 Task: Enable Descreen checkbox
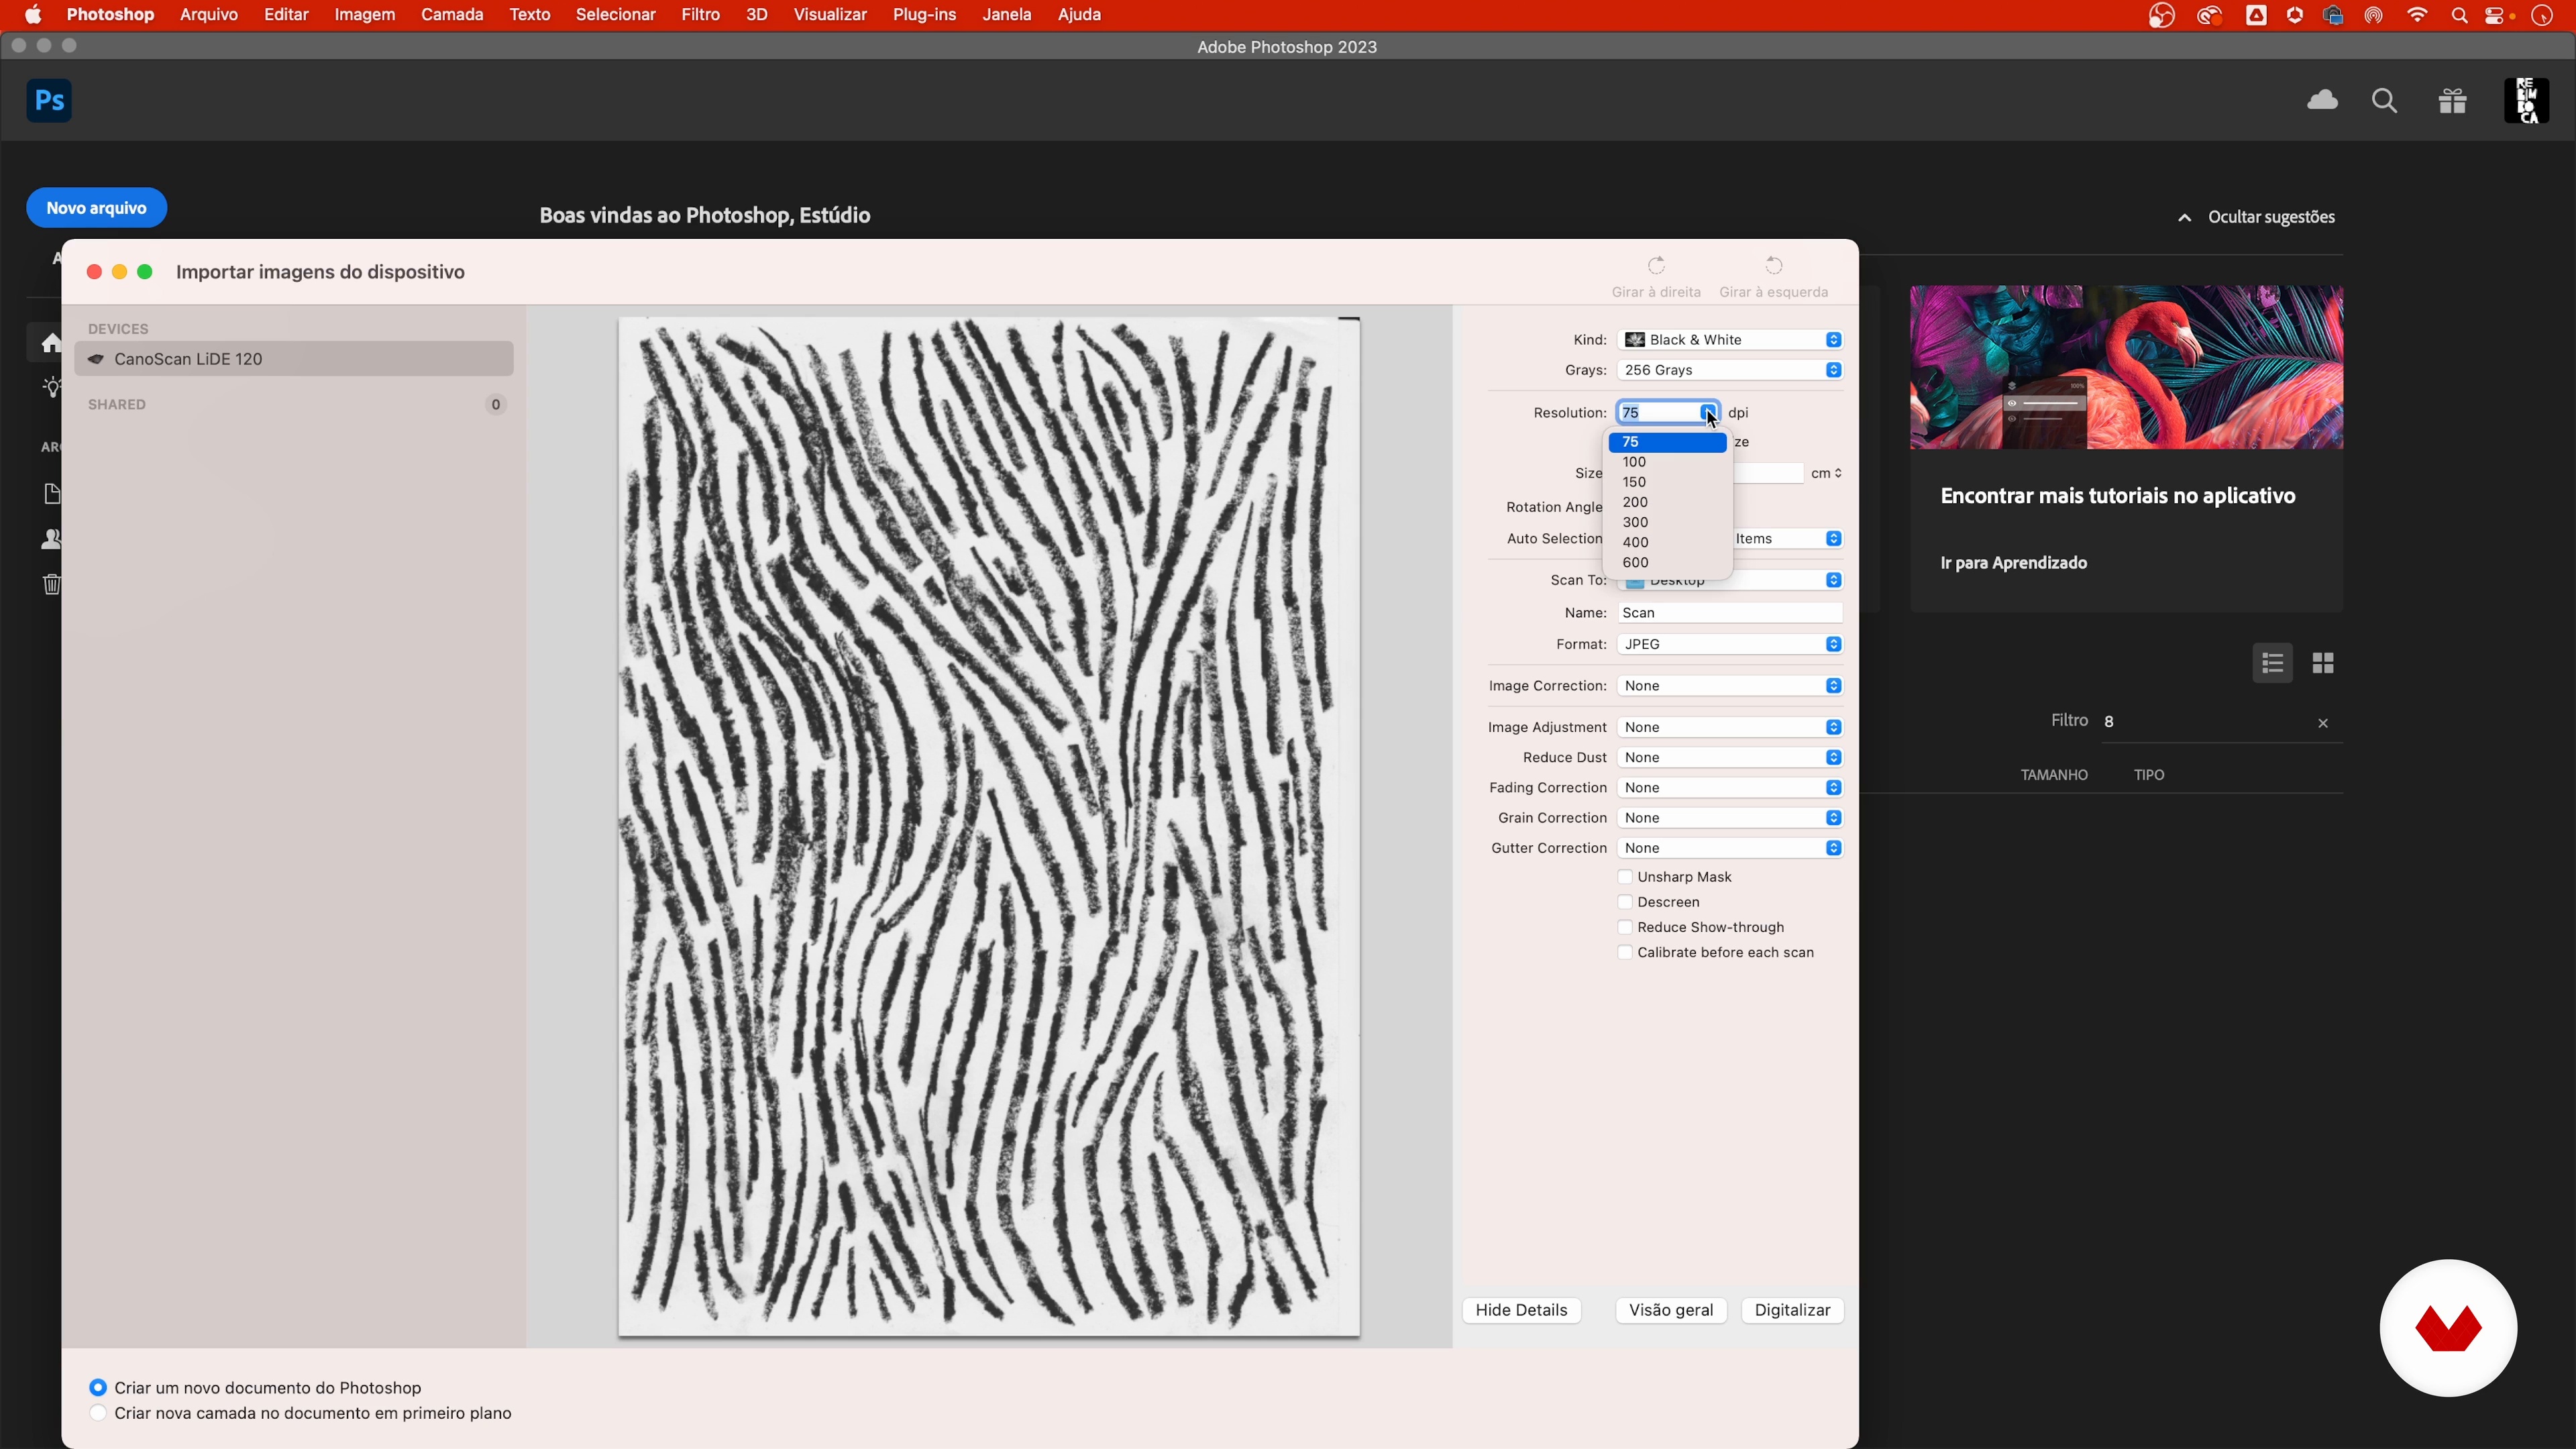click(x=1625, y=902)
